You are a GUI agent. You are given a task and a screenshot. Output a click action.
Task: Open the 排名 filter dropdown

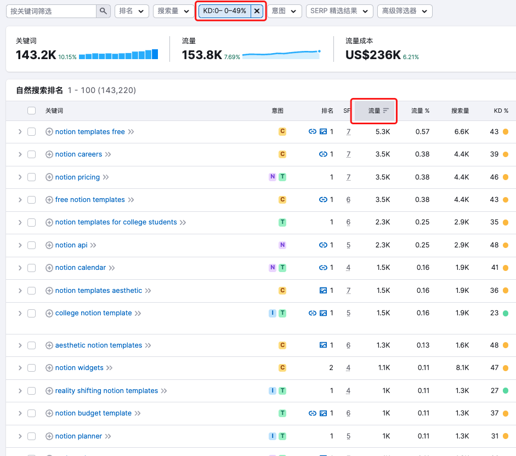(x=132, y=11)
